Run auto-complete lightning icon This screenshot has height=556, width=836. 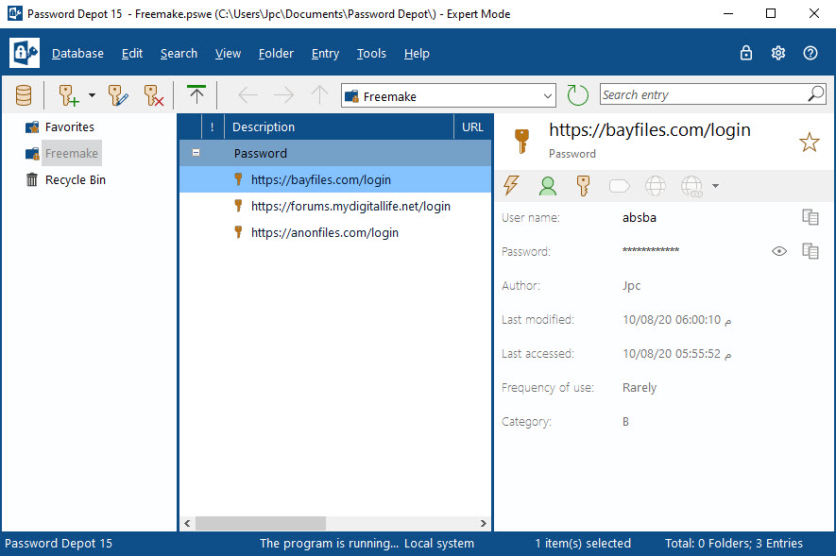point(511,185)
